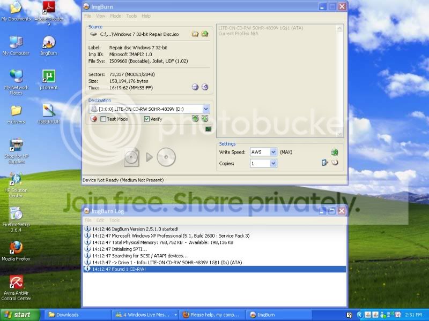Select HP Solution Center desktop icon

(16, 185)
